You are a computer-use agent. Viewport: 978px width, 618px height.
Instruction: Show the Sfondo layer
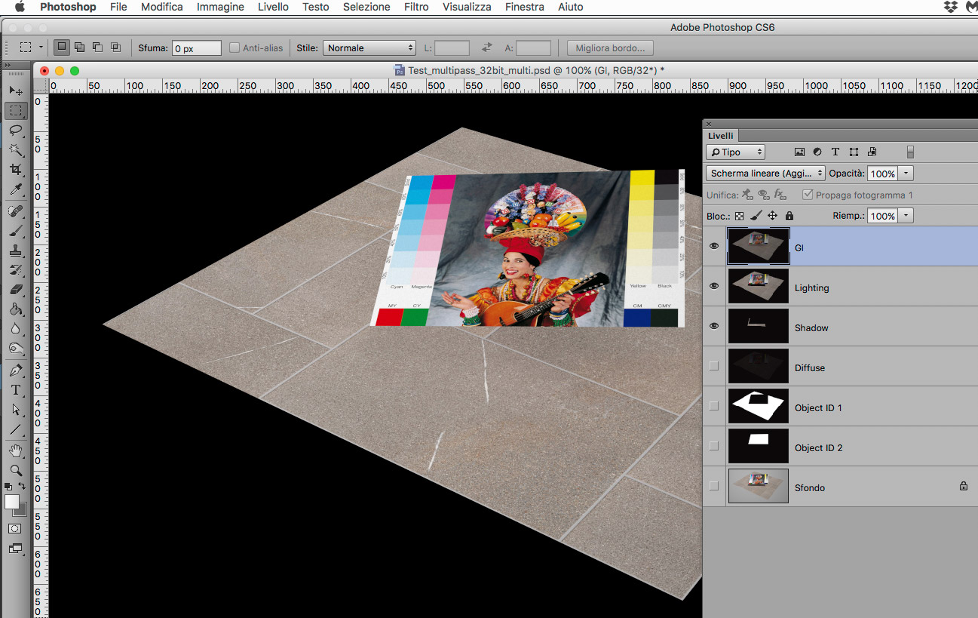(714, 486)
